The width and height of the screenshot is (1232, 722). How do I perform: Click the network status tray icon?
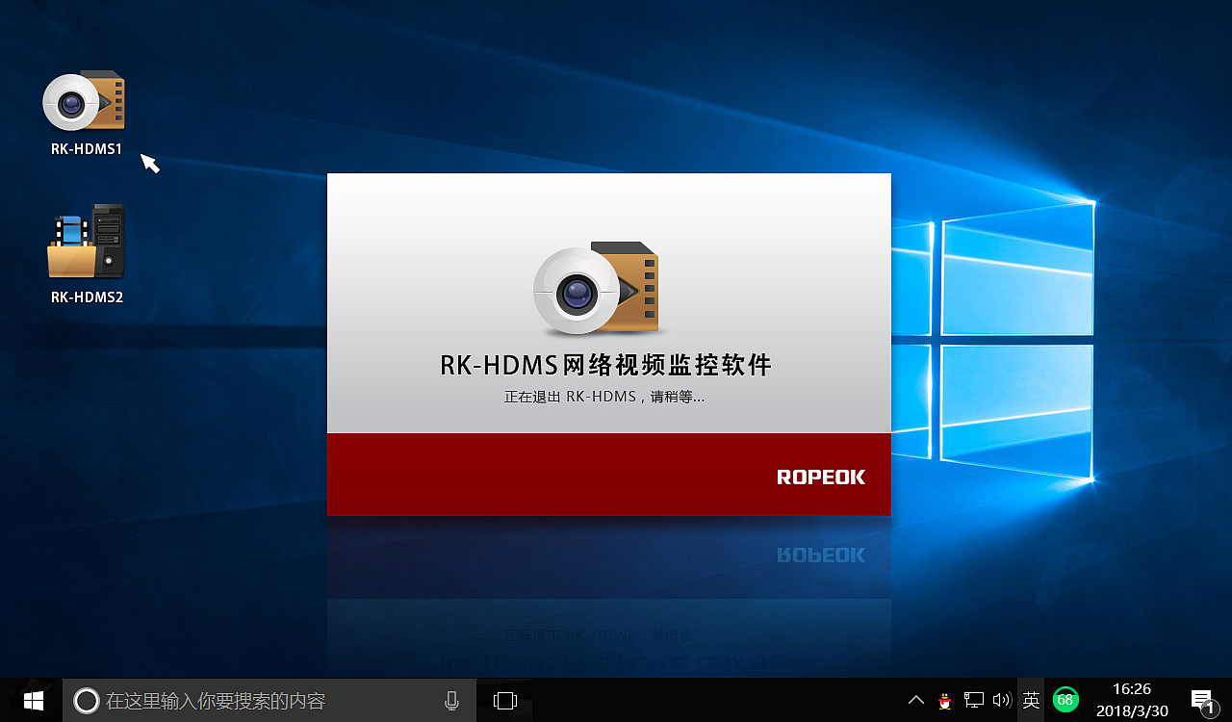click(x=974, y=701)
